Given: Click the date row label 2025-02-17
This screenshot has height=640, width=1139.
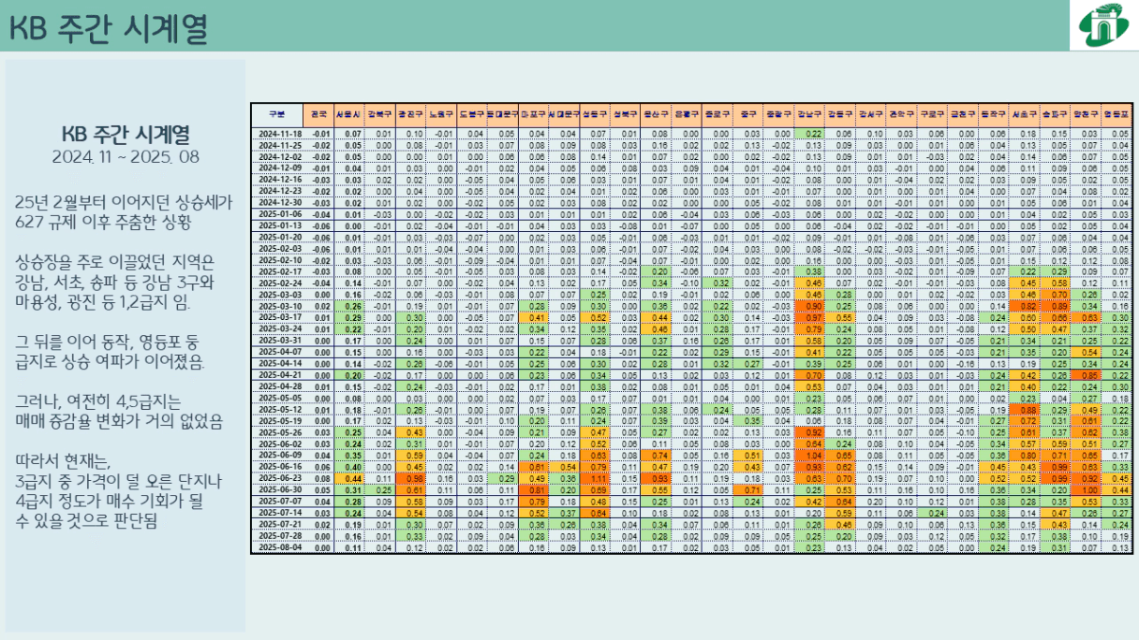Looking at the screenshot, I should tap(278, 270).
